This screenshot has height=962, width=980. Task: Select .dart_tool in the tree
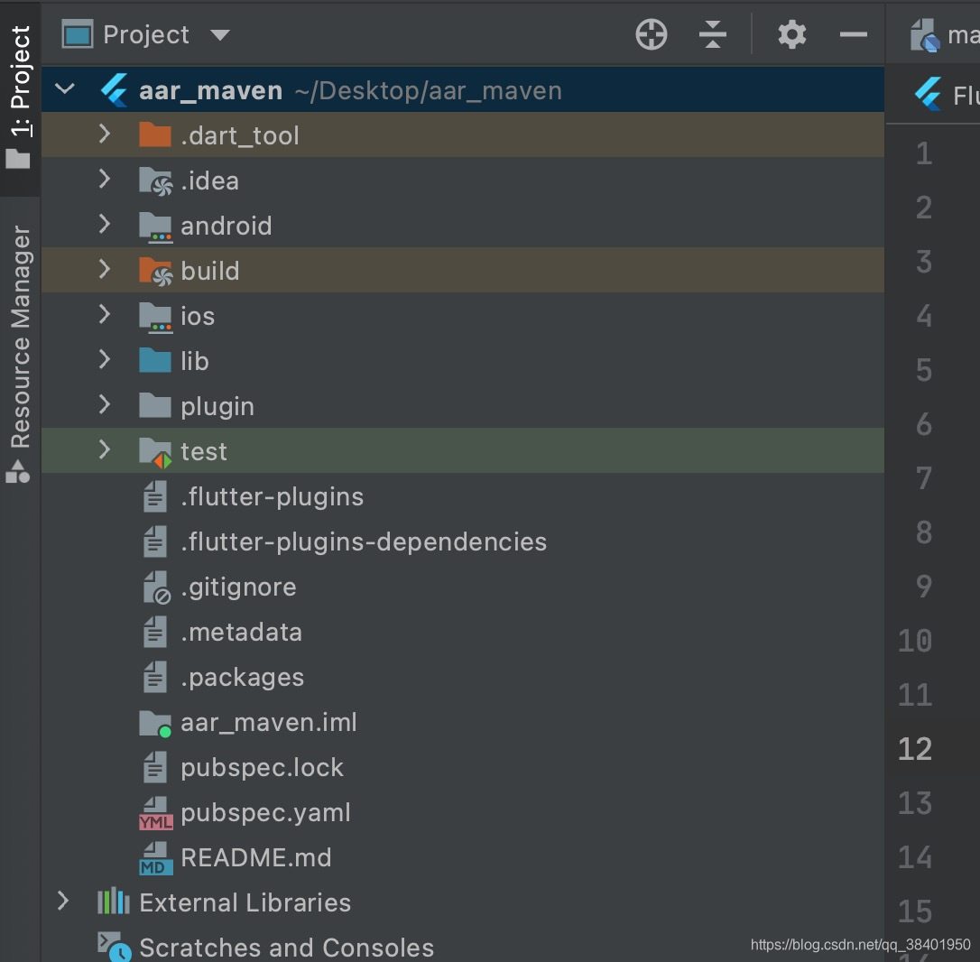(240, 135)
